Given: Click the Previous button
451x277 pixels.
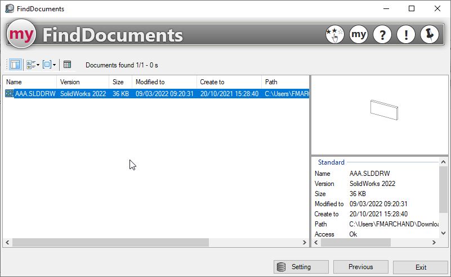Looking at the screenshot, I should click(360, 267).
